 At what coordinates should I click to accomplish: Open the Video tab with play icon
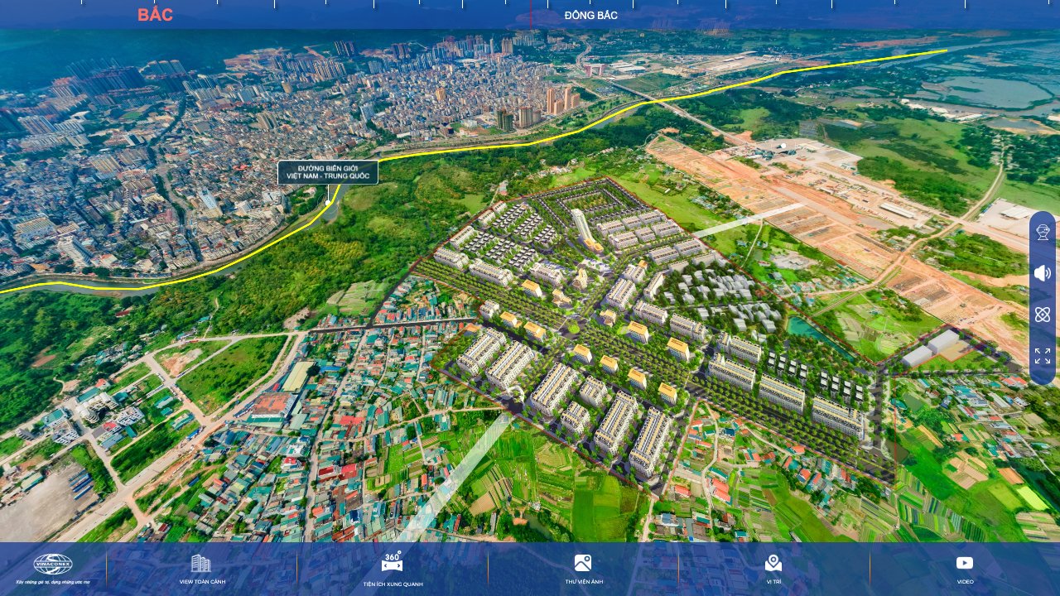tap(965, 570)
